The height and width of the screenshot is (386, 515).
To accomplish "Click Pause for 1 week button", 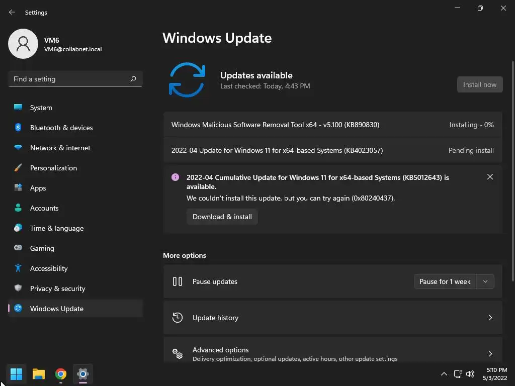I will click(x=445, y=281).
